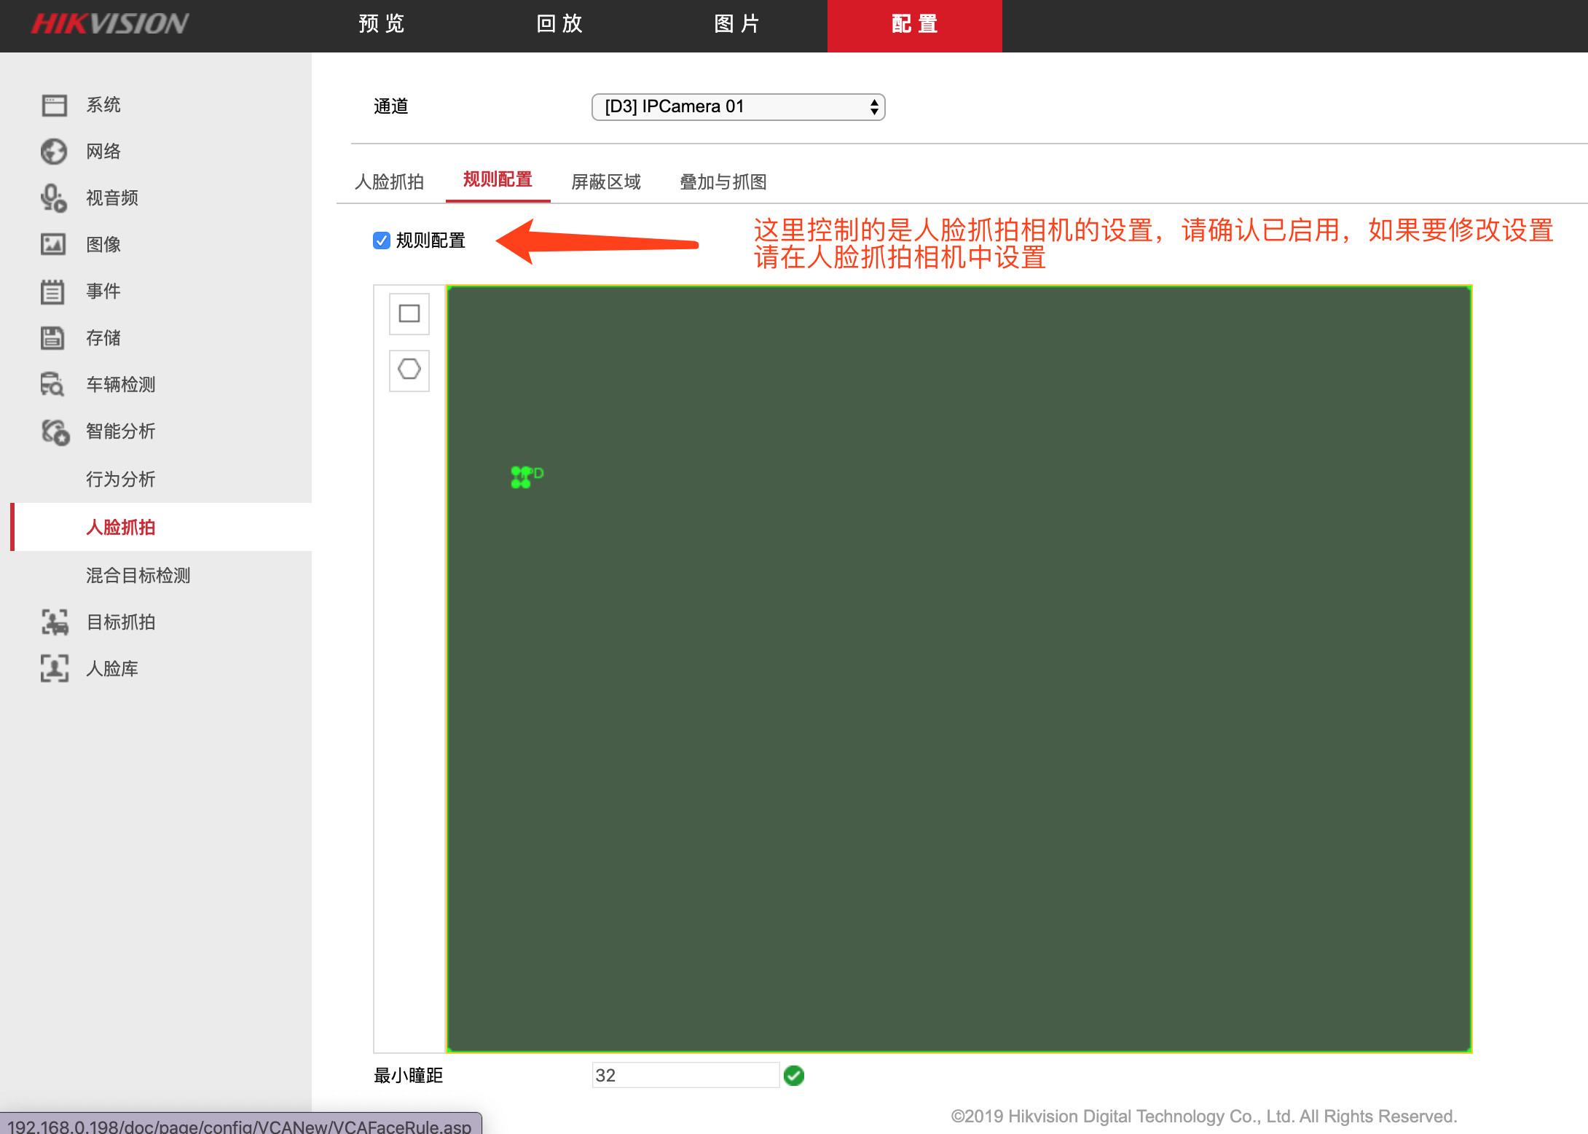Click the Image settings icon
The height and width of the screenshot is (1134, 1588).
click(x=54, y=245)
